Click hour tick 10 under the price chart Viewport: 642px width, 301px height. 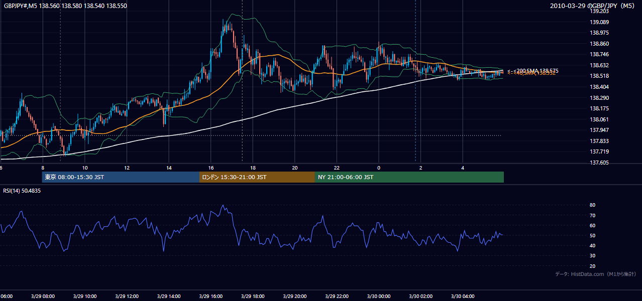(85, 168)
